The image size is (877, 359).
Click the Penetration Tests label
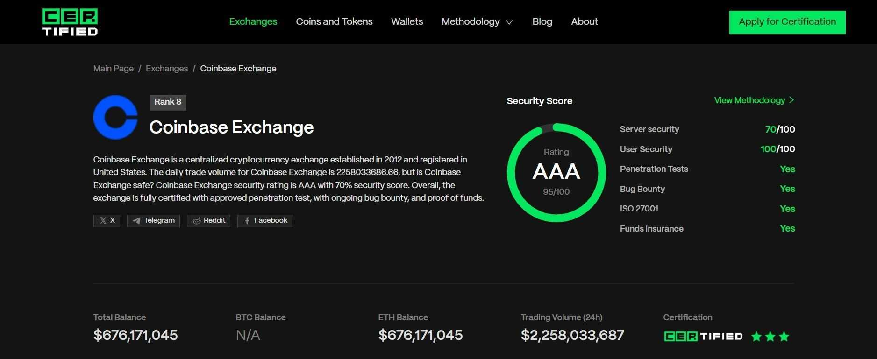pyautogui.click(x=654, y=169)
